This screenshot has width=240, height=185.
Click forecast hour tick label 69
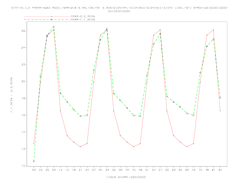pyautogui.click(x=187, y=170)
